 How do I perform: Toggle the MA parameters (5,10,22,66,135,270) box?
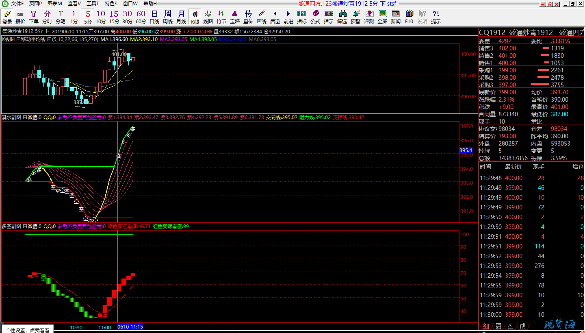tap(49, 39)
